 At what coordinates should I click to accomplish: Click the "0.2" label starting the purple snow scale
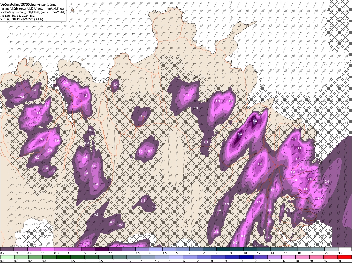pyautogui.click(x=2, y=253)
